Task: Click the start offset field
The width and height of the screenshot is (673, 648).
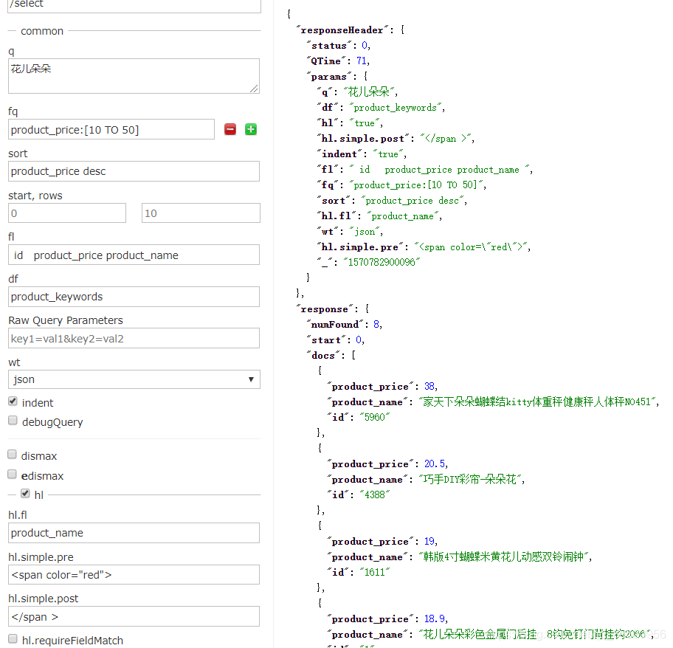Action: tap(67, 213)
